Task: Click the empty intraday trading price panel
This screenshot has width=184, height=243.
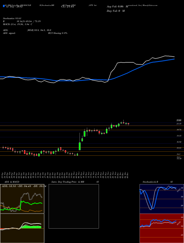Action: [74, 206]
